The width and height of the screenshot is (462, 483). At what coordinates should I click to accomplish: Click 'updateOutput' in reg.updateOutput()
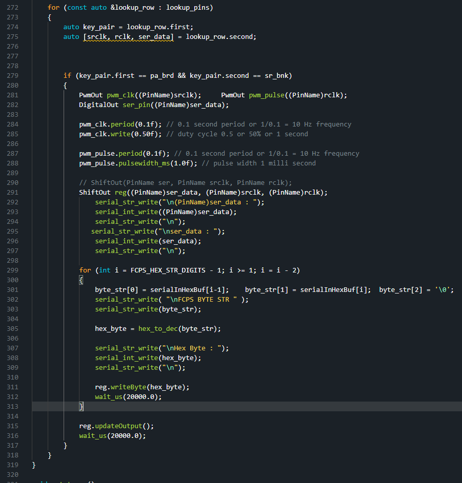[118, 426]
